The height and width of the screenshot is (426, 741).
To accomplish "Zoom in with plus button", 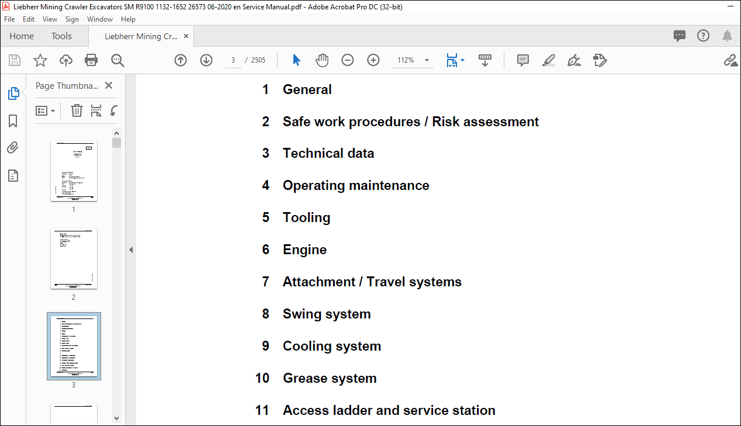I will [x=373, y=60].
